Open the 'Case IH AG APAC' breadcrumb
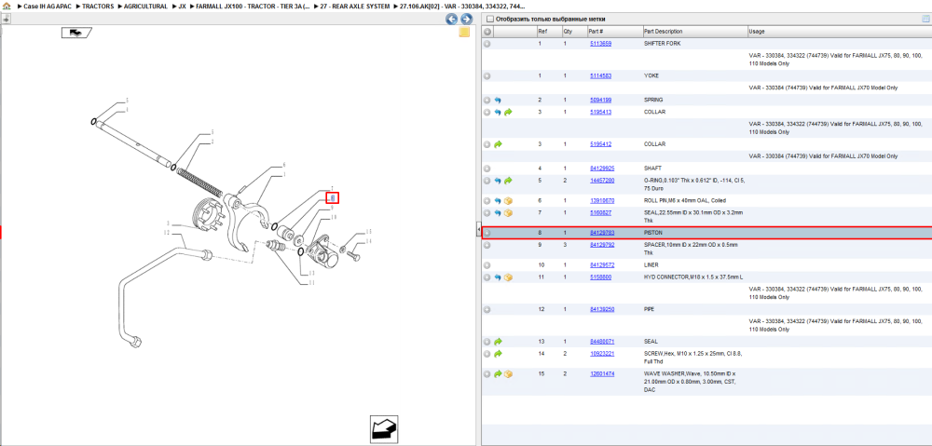Screen dimensions: 932x446 click(47, 6)
